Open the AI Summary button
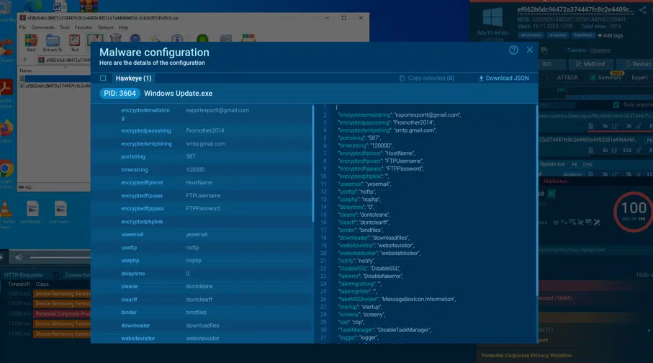Image resolution: width=653 pixels, height=363 pixels. tap(606, 78)
